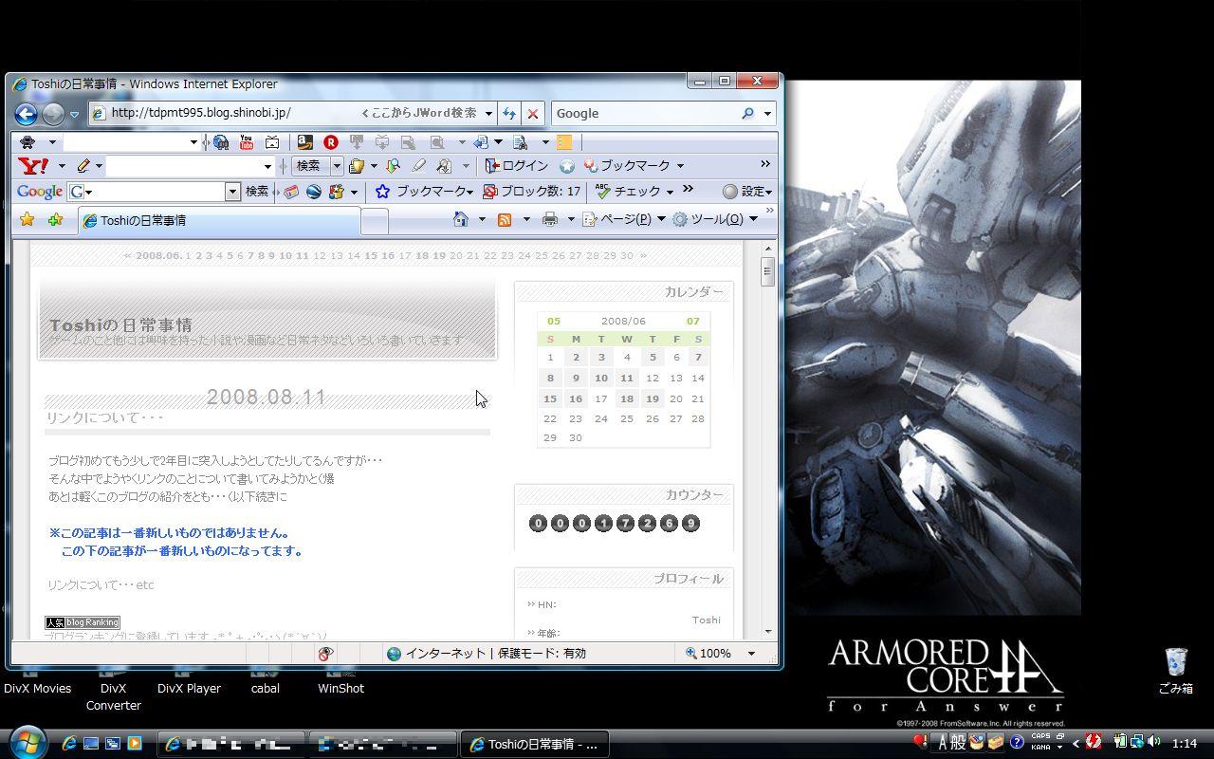Open the DivX Player desktop shortcut
This screenshot has height=759, width=1214.
pyautogui.click(x=189, y=680)
